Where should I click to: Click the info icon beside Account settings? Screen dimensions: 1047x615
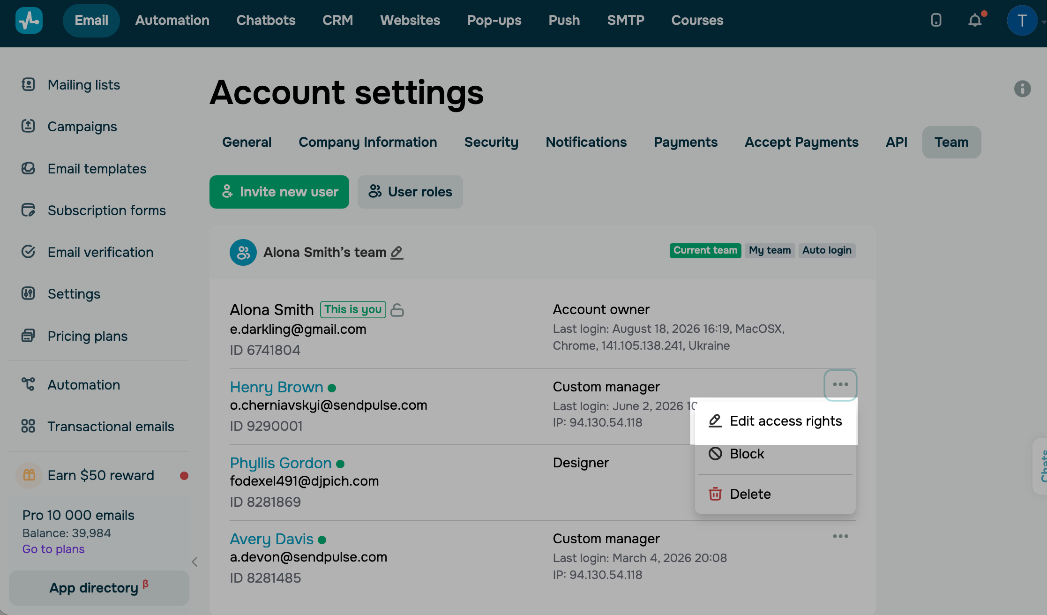pyautogui.click(x=1022, y=89)
